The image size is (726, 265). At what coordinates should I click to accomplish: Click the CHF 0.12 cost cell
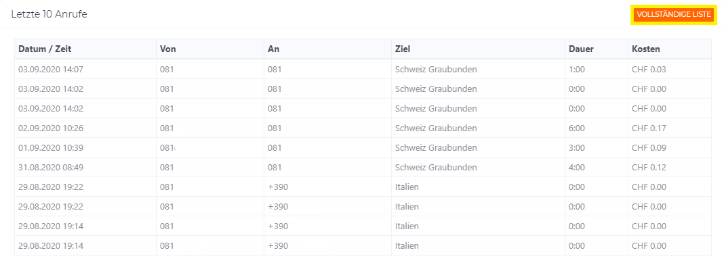pyautogui.click(x=649, y=168)
